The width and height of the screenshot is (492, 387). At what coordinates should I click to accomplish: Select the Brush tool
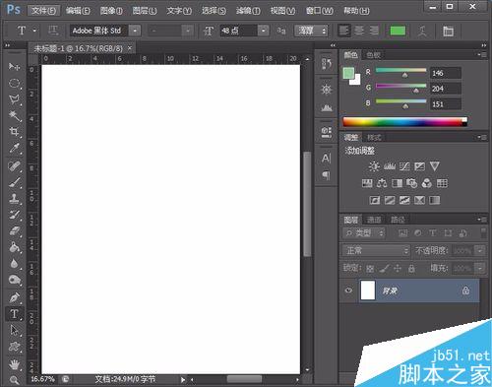click(x=14, y=182)
